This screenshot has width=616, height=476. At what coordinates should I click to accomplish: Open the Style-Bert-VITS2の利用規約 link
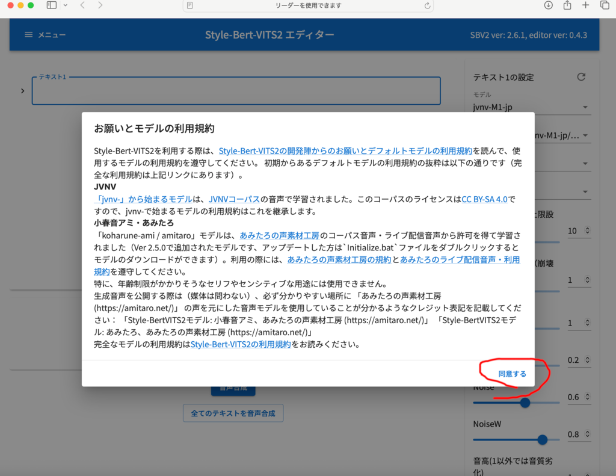pos(241,344)
